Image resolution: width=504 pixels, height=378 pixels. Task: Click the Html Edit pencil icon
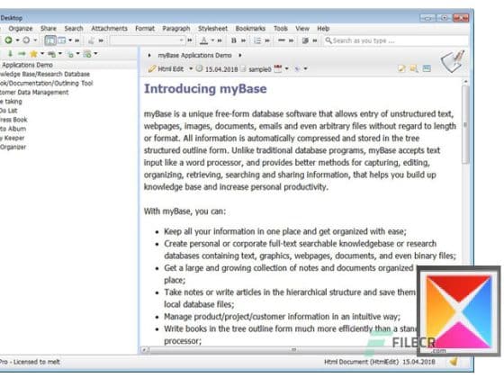152,68
